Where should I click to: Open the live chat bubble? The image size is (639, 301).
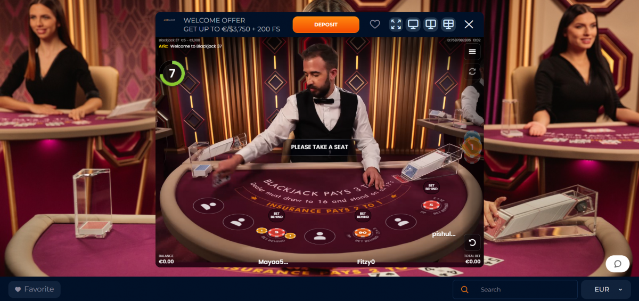tap(618, 264)
